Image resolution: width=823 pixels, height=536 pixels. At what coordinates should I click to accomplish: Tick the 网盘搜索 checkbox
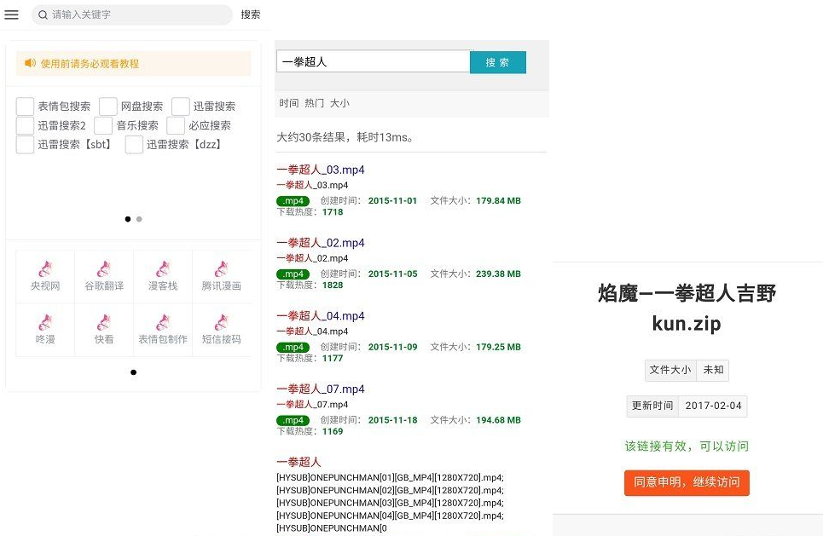pos(108,107)
